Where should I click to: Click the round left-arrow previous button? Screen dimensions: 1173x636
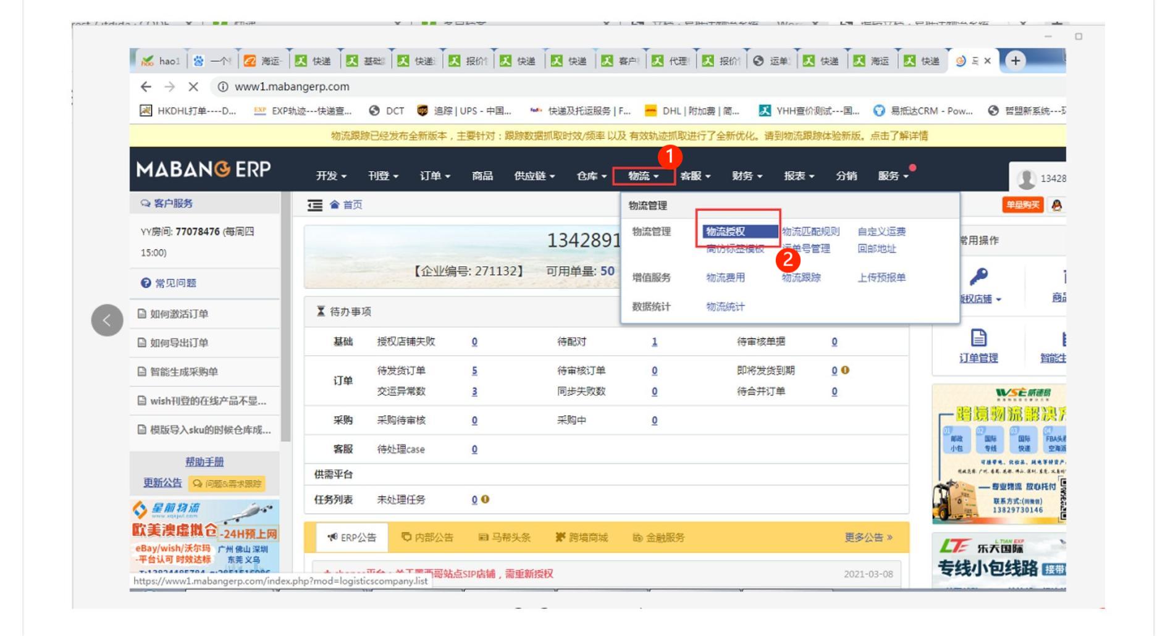107,320
